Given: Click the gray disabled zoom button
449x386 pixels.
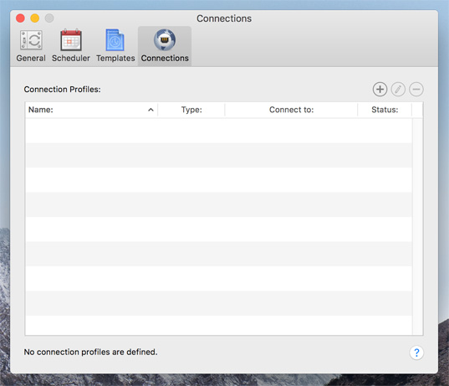Looking at the screenshot, I should click(49, 18).
